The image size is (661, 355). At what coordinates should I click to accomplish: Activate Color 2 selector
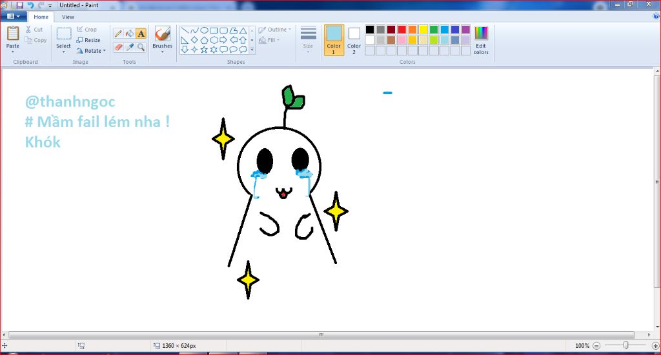[x=354, y=40]
